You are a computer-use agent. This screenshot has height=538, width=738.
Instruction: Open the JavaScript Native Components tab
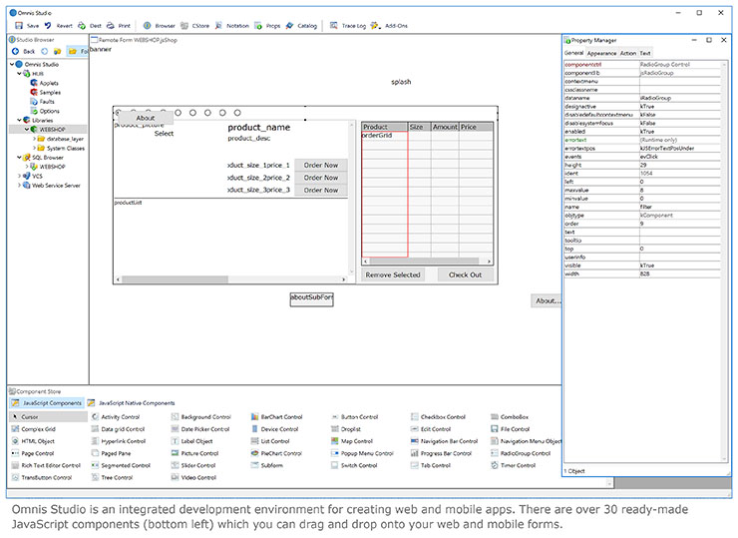[136, 402]
